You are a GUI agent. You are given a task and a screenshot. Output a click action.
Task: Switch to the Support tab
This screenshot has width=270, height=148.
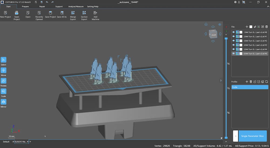tap(59, 6)
